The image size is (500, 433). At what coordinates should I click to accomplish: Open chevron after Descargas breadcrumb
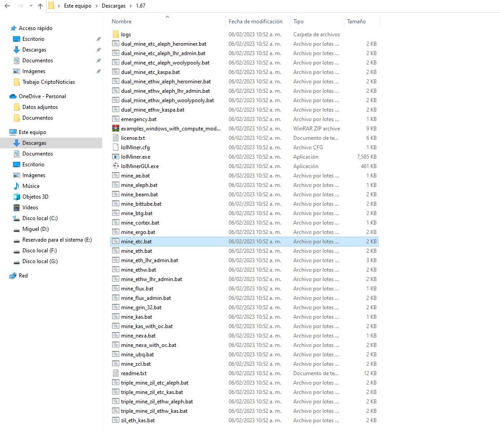pyautogui.click(x=130, y=6)
